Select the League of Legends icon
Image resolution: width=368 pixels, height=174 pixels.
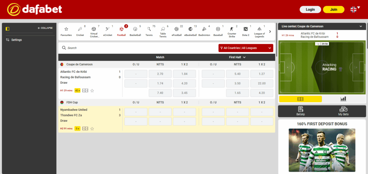pos(259,31)
